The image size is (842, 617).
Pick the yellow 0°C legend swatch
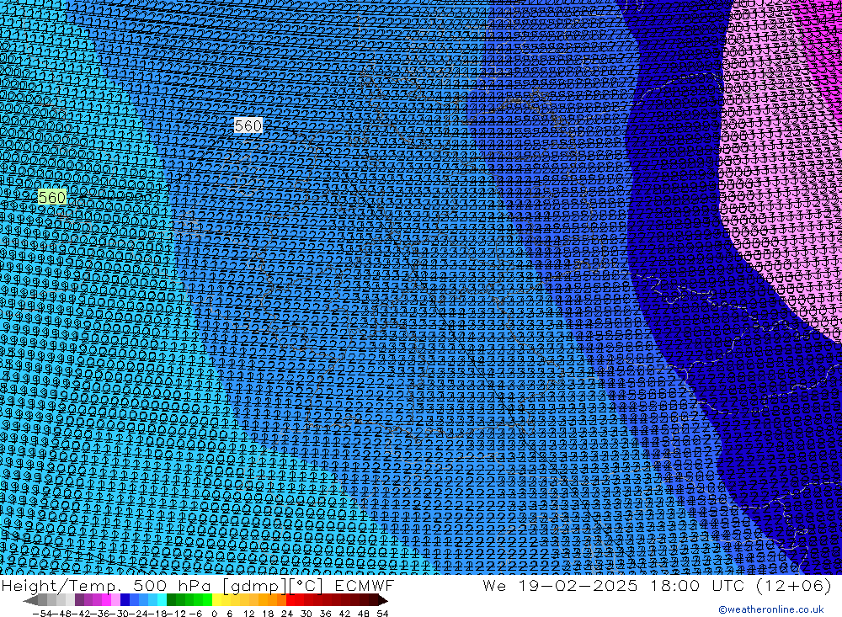pyautogui.click(x=216, y=599)
